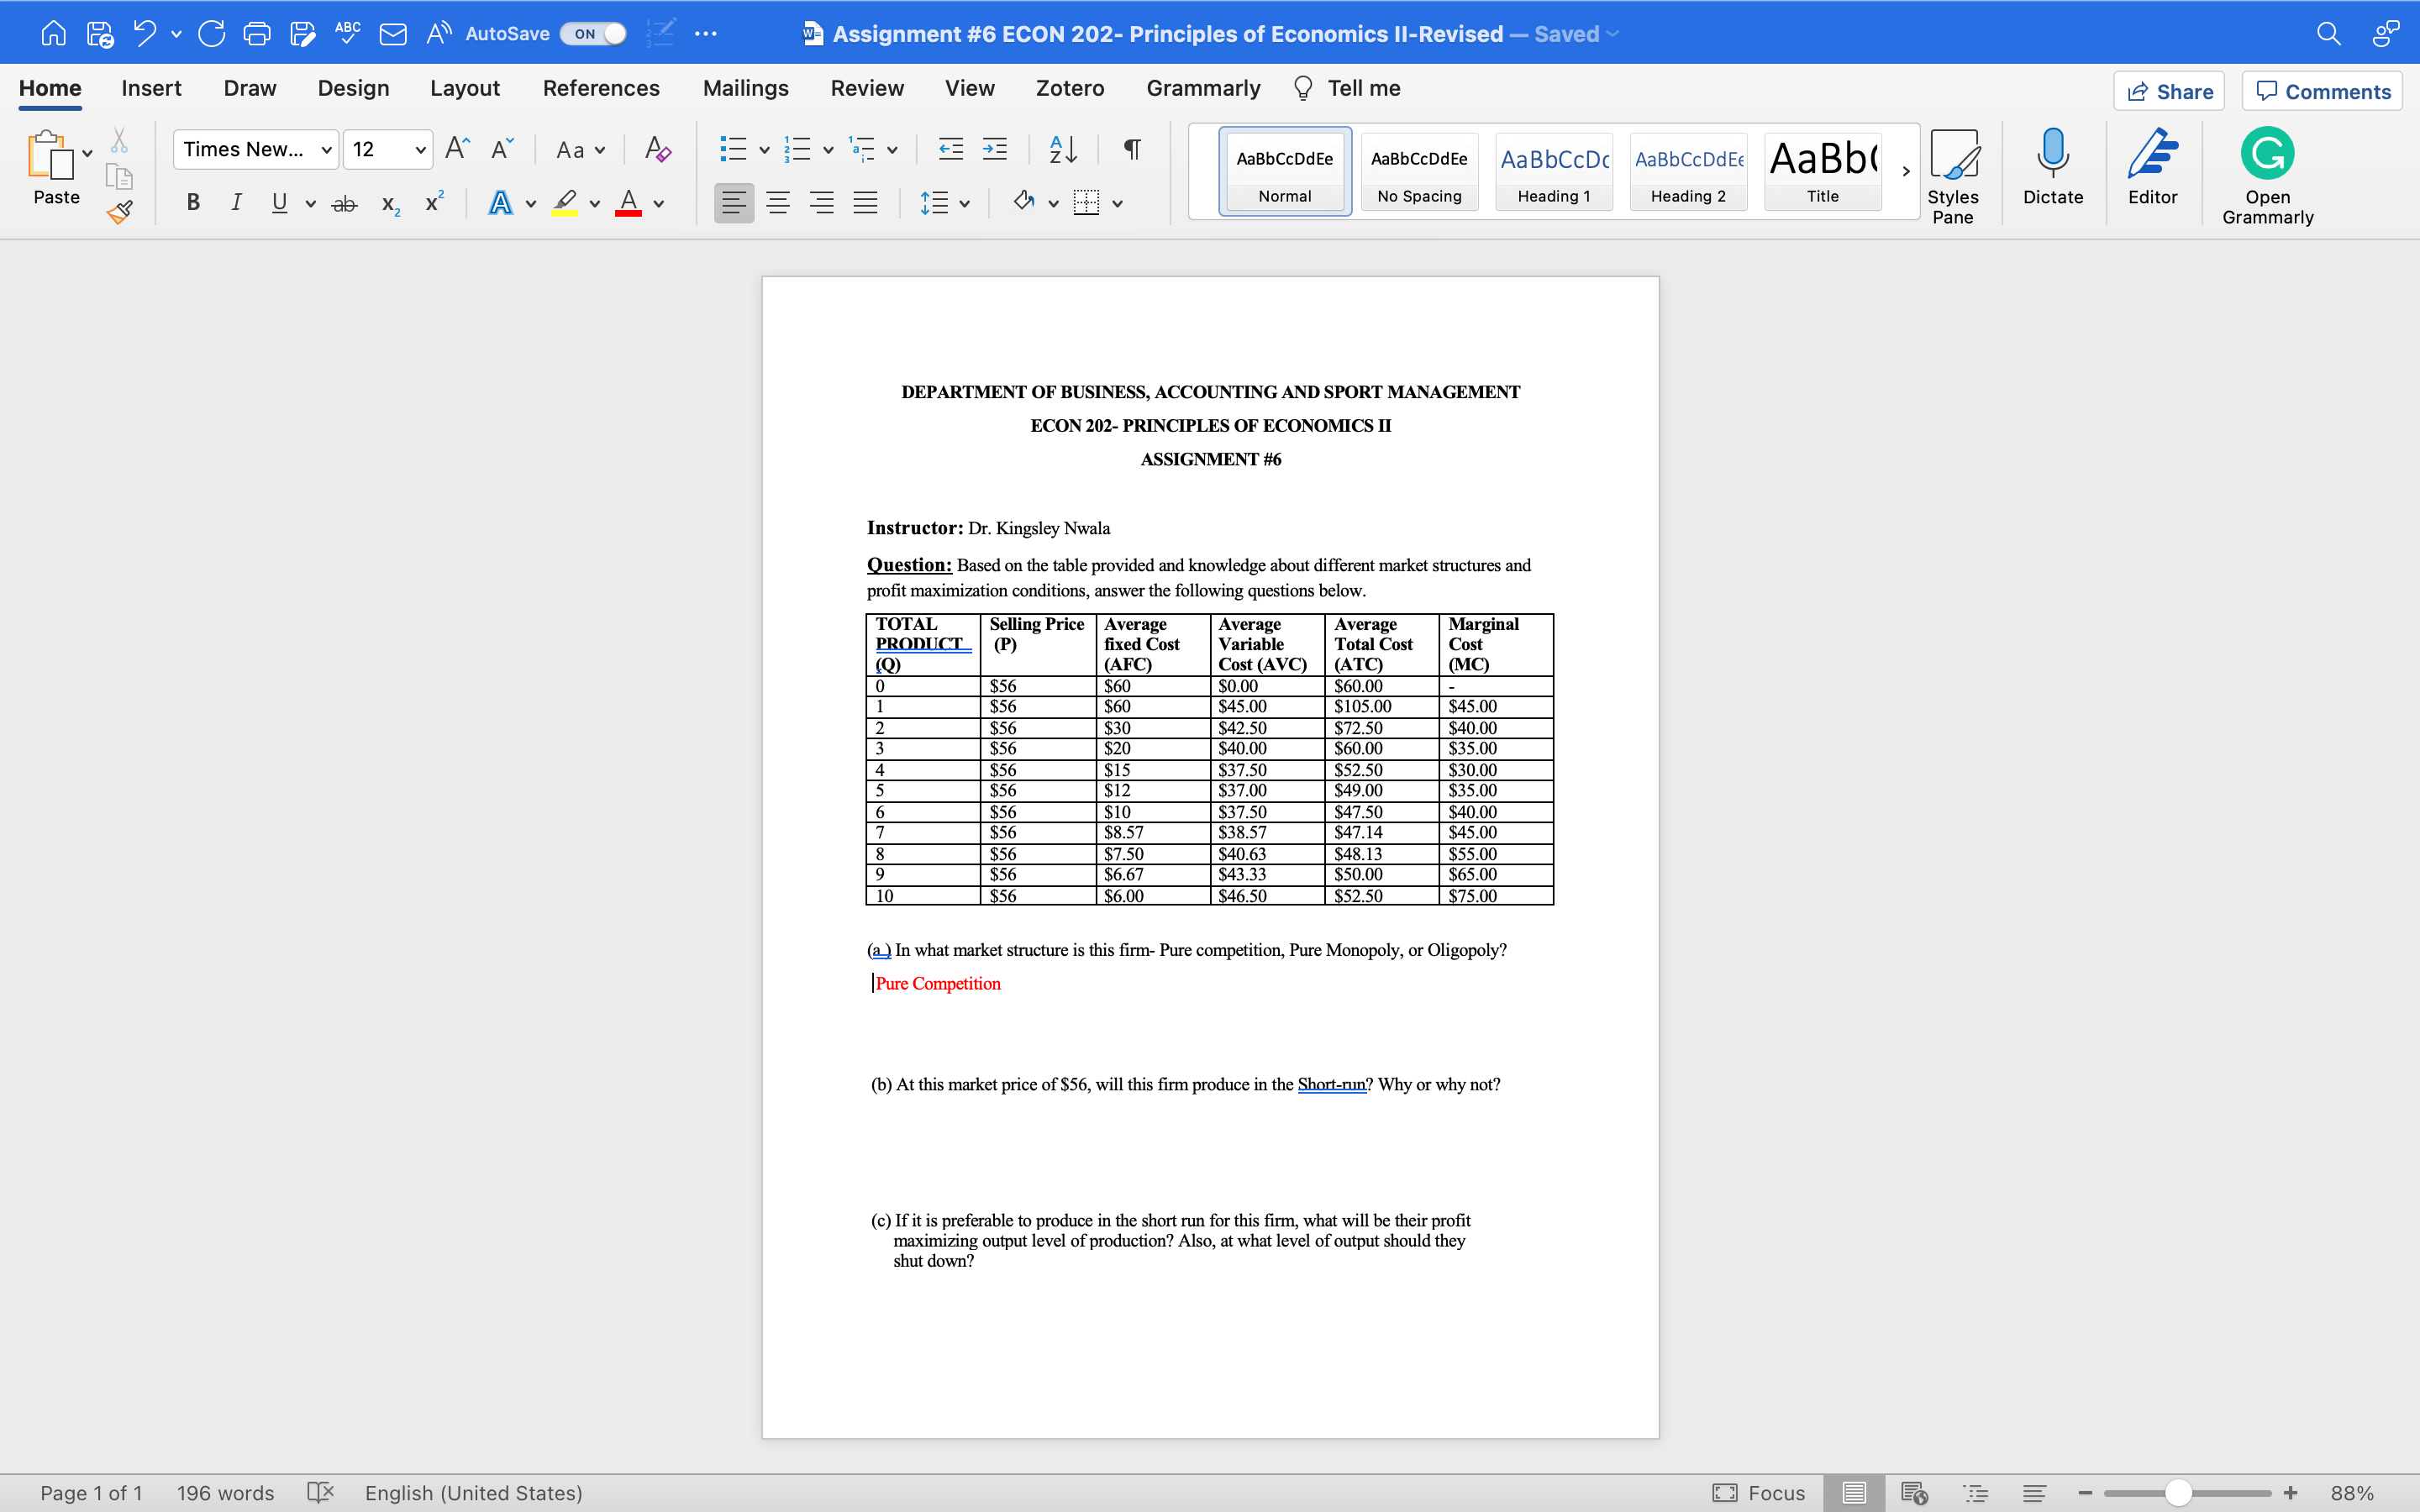Open the Styles Pane
This screenshot has width=2420, height=1512.
pos(1954,175)
